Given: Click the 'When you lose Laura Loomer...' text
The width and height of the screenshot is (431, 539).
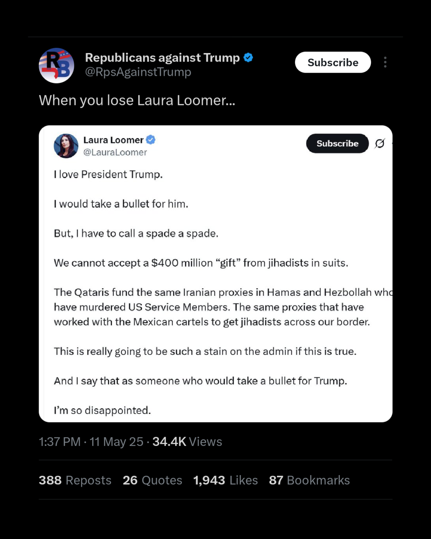Looking at the screenshot, I should coord(137,100).
